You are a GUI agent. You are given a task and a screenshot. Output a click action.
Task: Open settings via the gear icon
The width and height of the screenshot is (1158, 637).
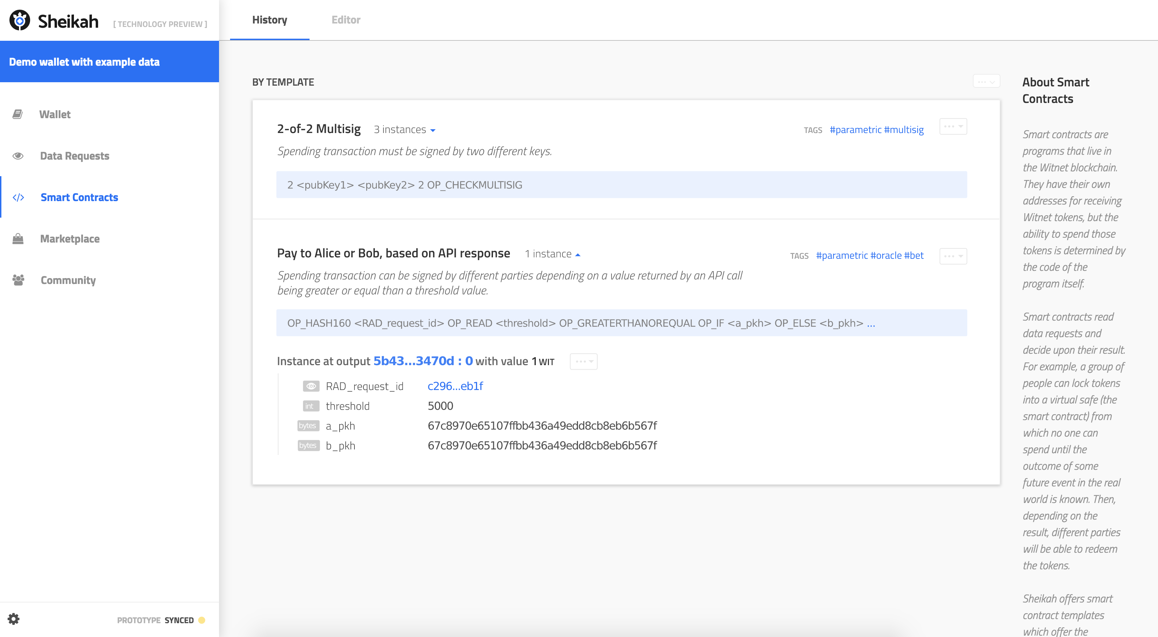click(x=14, y=619)
